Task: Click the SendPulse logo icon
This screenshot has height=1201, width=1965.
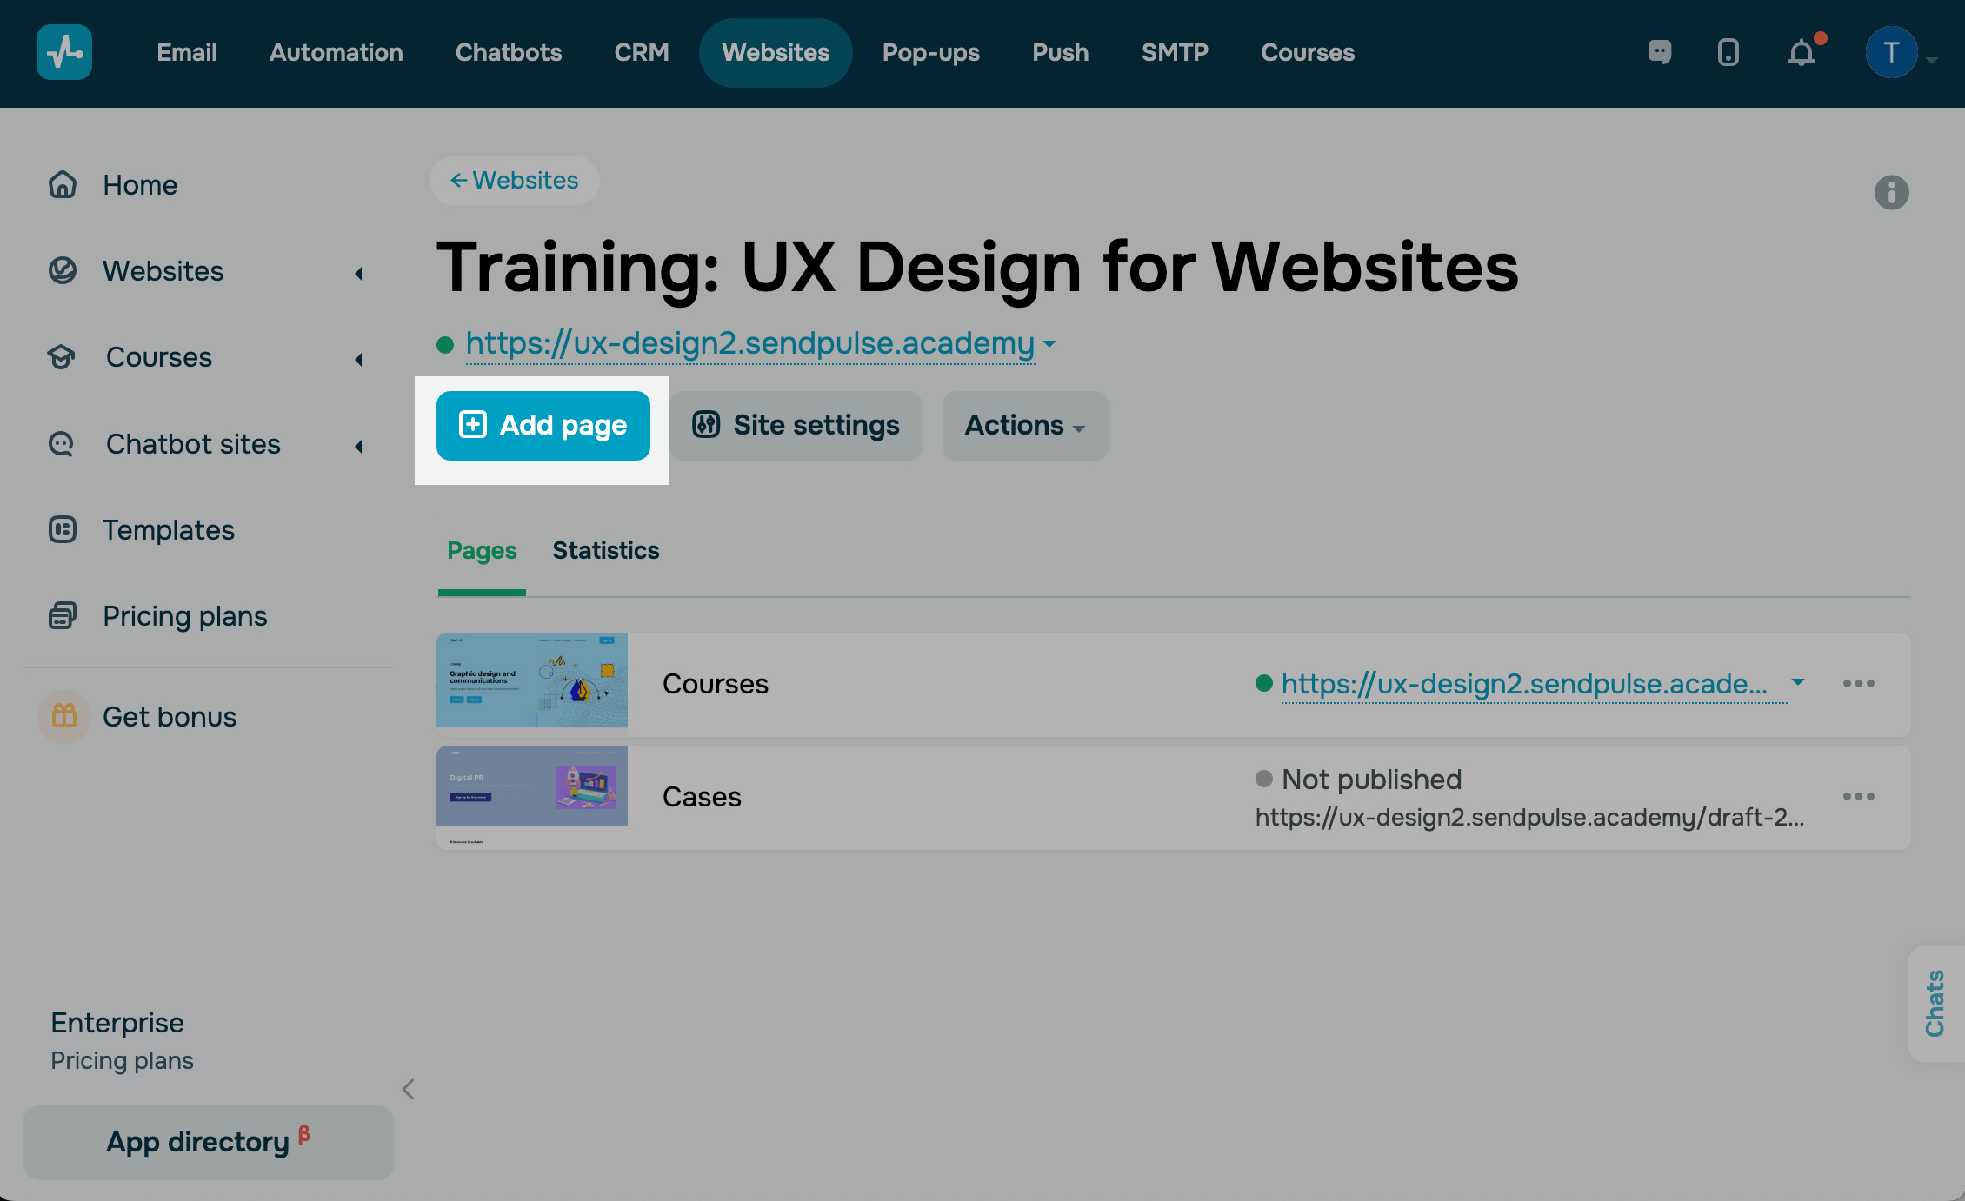Action: click(64, 52)
